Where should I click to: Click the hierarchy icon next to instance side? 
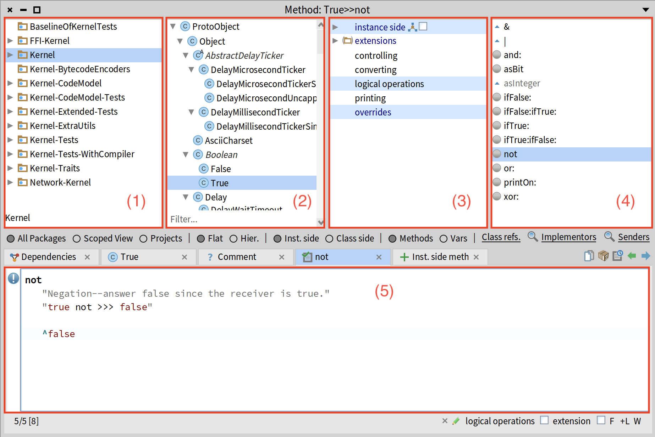(x=412, y=27)
